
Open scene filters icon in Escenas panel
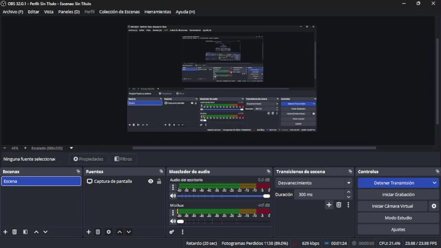coord(25,232)
